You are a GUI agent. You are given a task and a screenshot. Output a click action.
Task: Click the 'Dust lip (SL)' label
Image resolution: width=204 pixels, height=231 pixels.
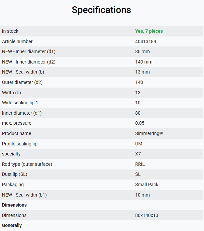(x=15, y=174)
